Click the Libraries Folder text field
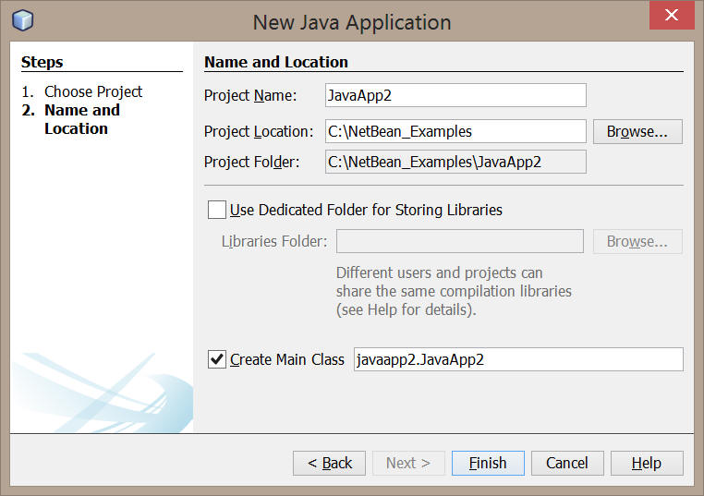704x496 pixels. [x=460, y=241]
